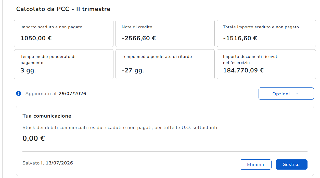Select the -2566,60 € credit note value

coord(139,38)
